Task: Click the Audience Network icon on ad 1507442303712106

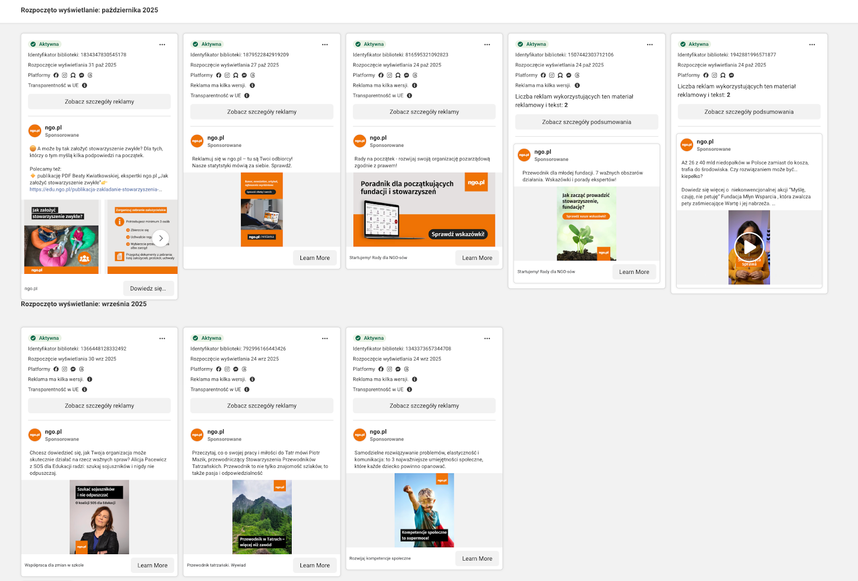Action: 560,76
